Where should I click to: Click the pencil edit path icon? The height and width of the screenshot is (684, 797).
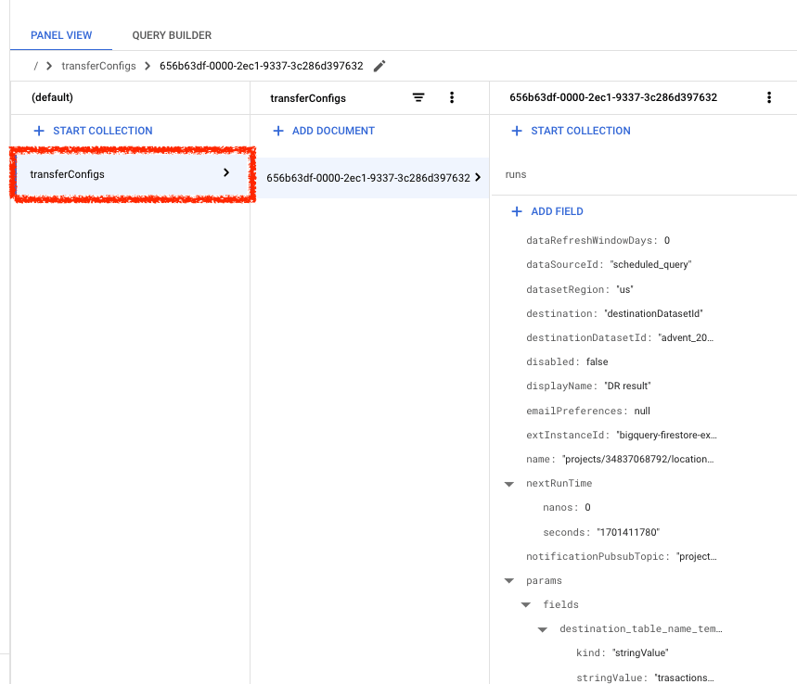pos(379,66)
